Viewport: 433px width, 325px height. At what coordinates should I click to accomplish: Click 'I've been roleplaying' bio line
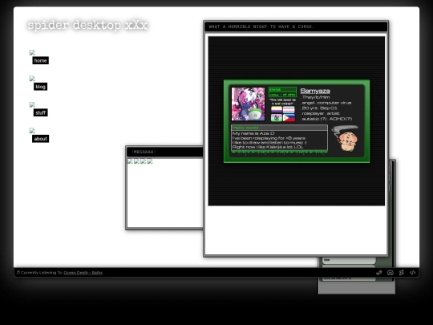pos(269,138)
